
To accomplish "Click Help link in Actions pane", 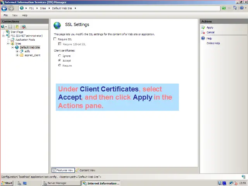I will coord(209,38).
